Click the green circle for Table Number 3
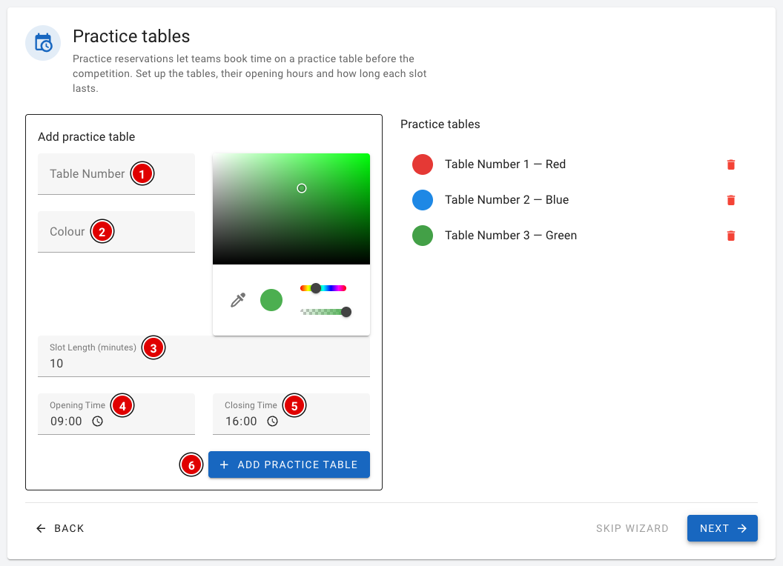 point(423,235)
